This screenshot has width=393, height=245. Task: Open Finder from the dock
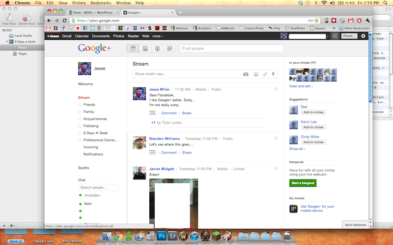(107, 236)
